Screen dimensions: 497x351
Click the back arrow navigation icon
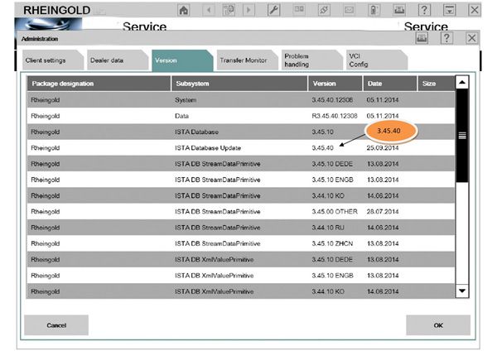[x=209, y=10]
